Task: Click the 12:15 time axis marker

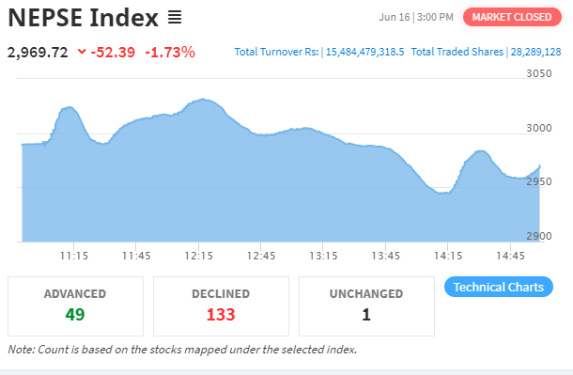Action: click(x=198, y=256)
